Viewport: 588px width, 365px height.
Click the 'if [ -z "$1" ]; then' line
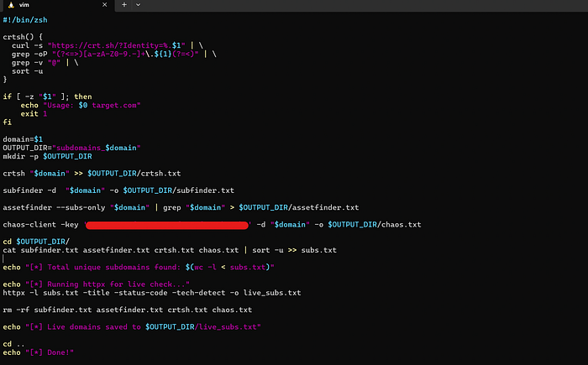click(47, 96)
